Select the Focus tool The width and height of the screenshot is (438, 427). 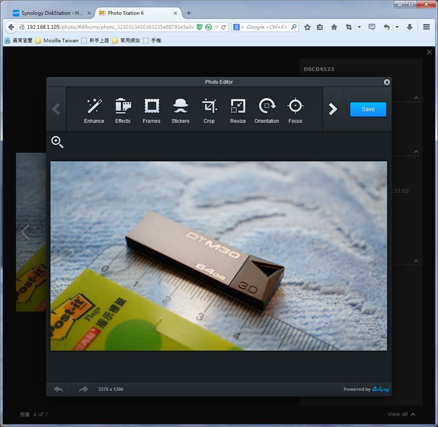click(x=295, y=111)
